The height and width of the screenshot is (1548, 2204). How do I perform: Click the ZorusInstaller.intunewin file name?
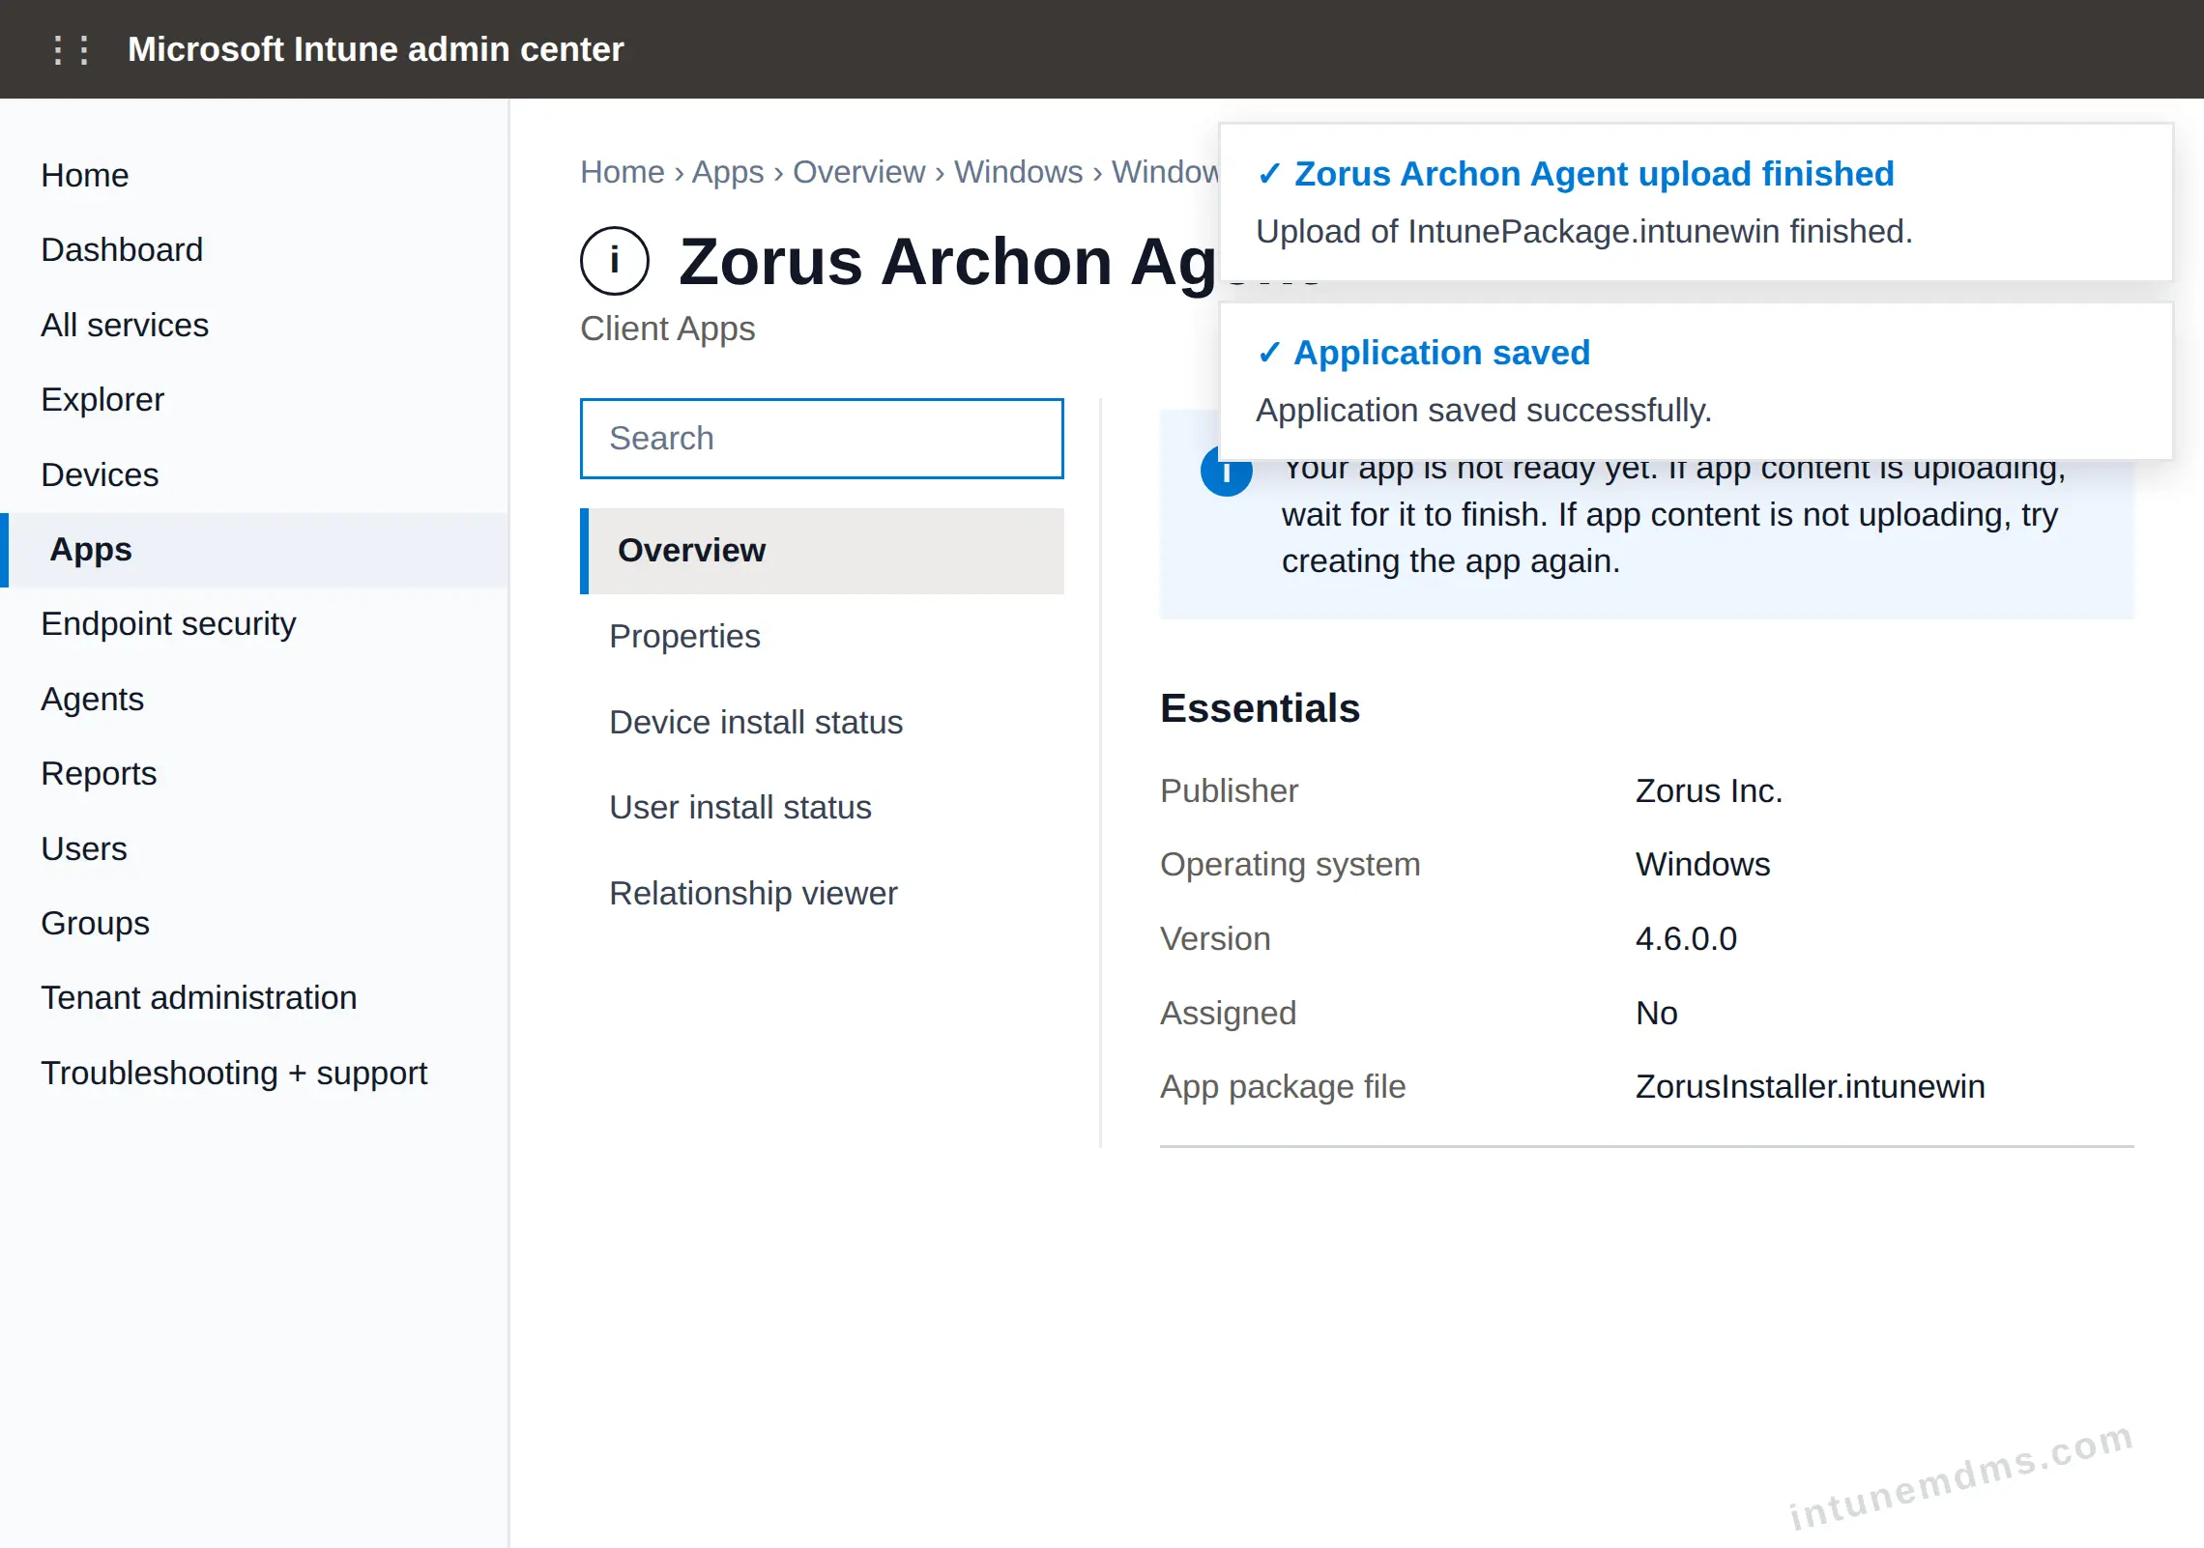[1810, 1086]
